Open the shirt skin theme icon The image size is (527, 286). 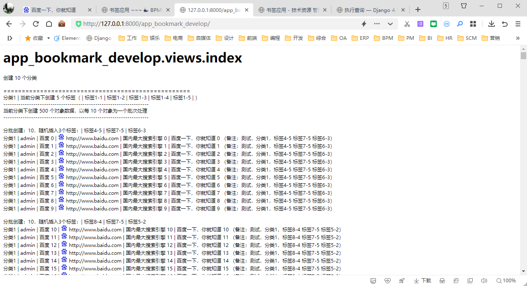pos(464,5)
